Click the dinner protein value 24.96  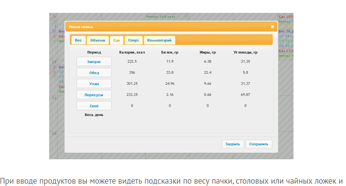tap(170, 83)
